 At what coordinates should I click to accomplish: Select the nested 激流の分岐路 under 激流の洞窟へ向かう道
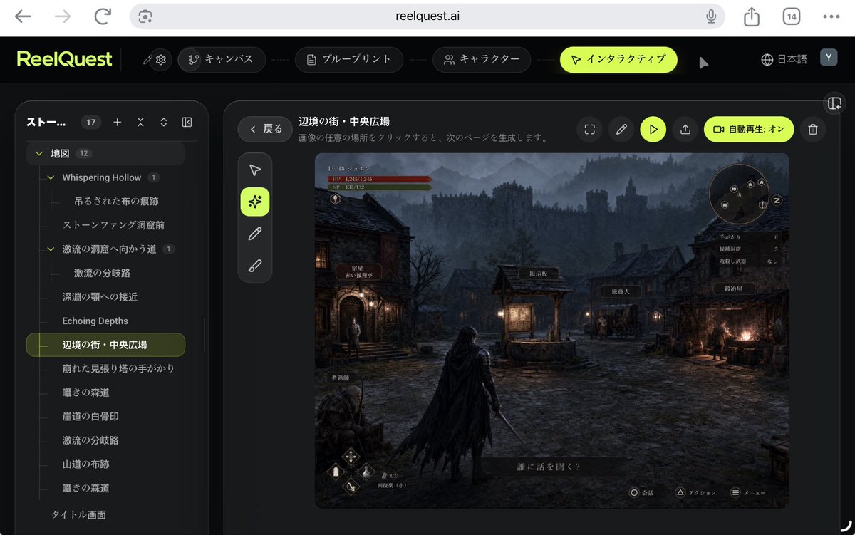102,273
